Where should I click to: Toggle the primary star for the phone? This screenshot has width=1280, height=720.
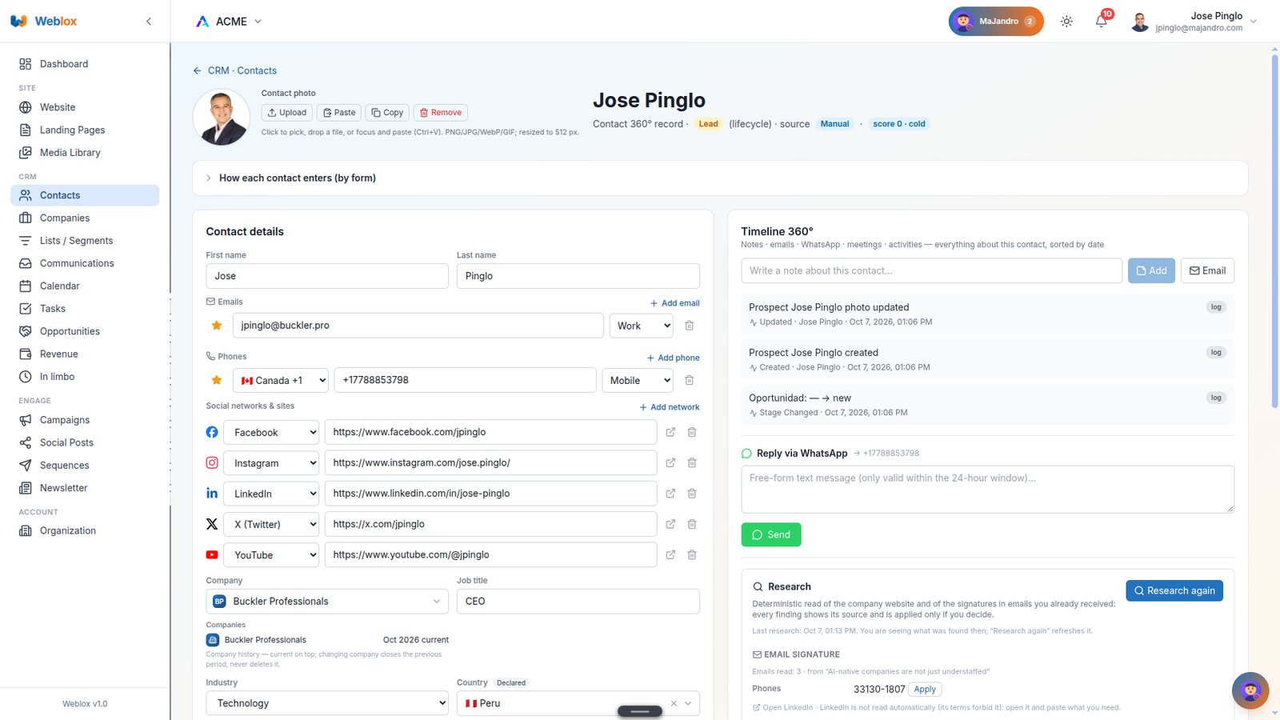(216, 380)
